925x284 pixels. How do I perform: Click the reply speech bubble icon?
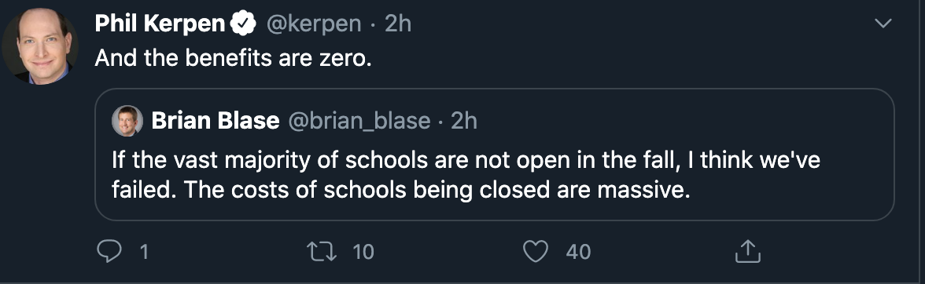point(108,252)
